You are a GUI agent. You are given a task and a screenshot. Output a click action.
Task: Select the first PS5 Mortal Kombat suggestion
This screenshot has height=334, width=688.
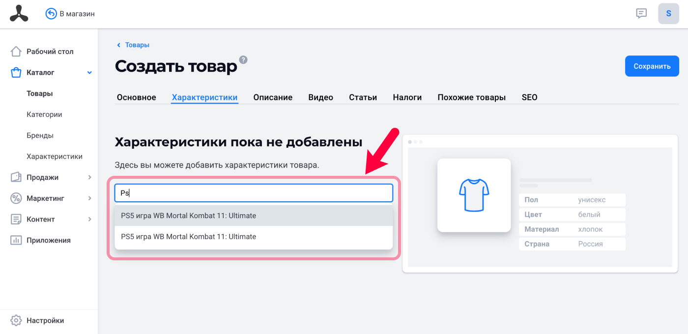pos(254,216)
